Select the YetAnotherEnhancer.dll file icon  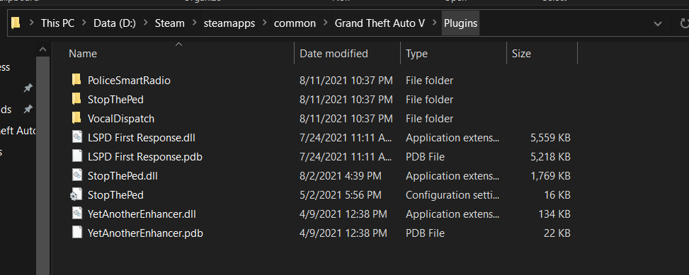[77, 214]
